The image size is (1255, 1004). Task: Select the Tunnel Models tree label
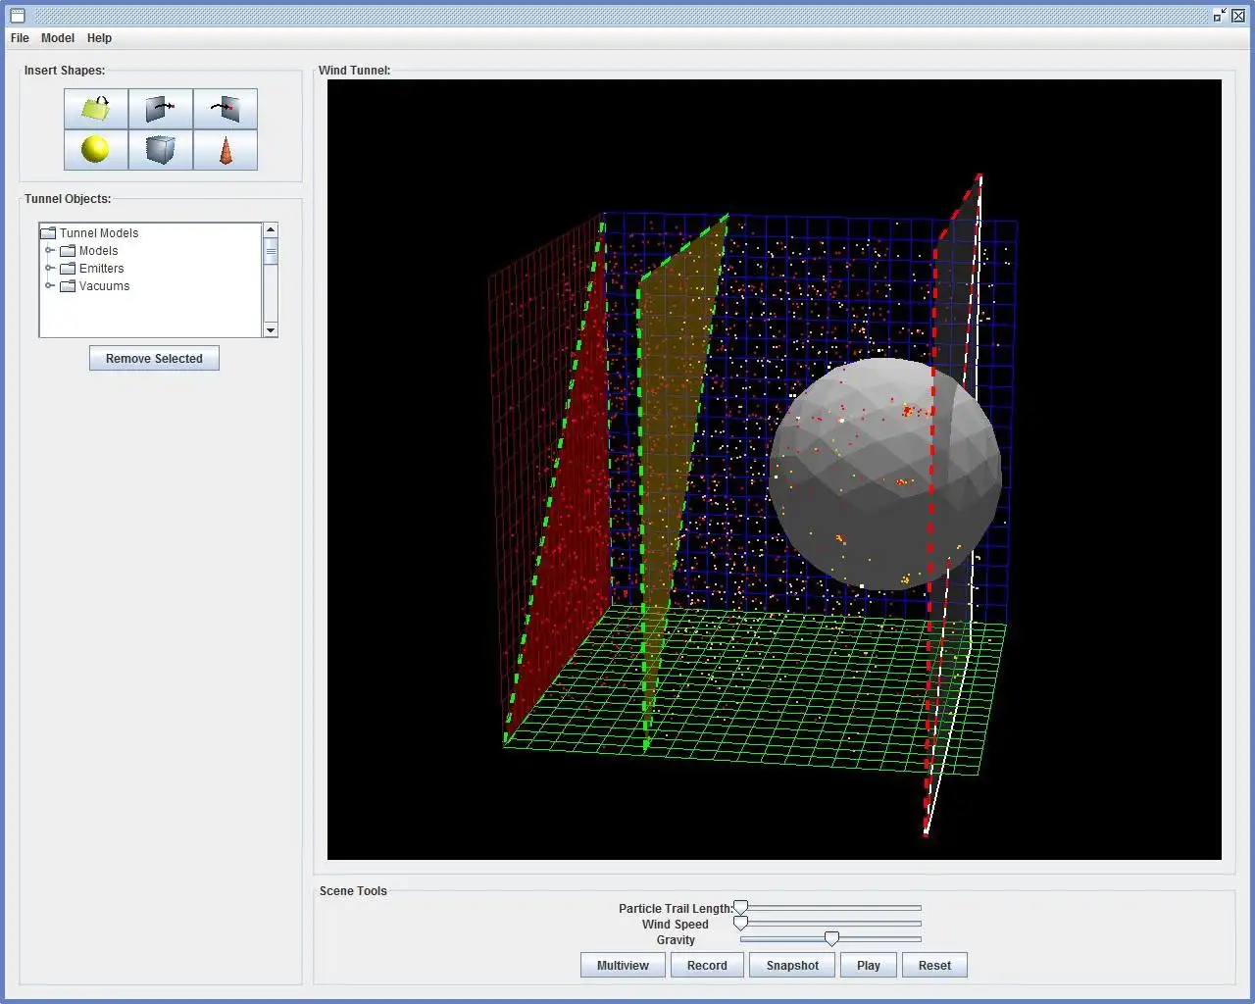click(x=99, y=233)
